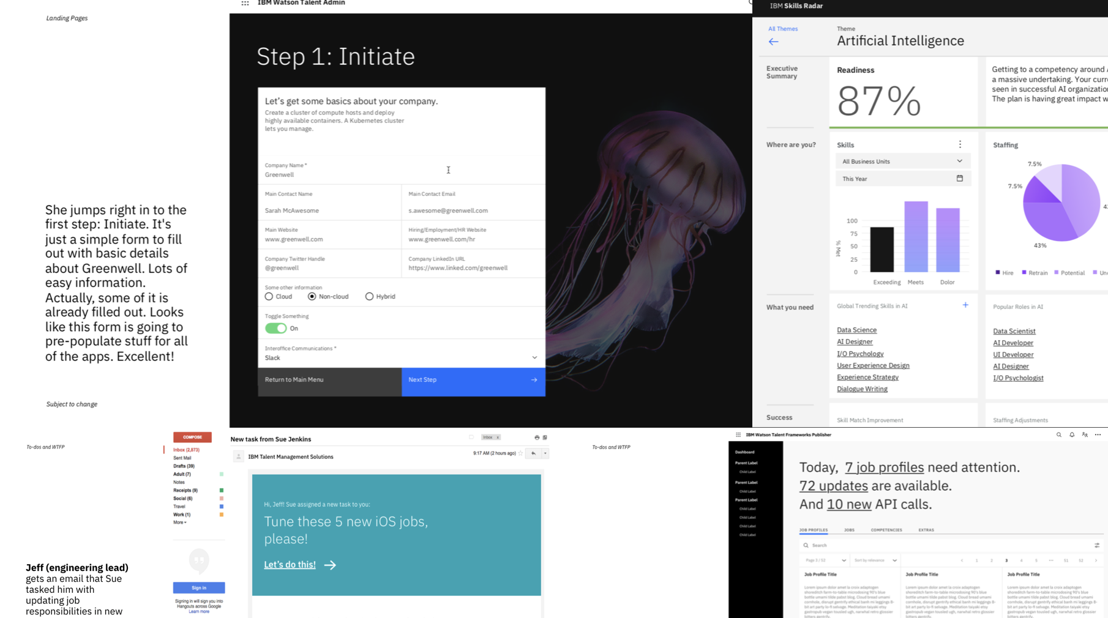Go to previous page of job profiles
The height and width of the screenshot is (618, 1108).
point(962,560)
